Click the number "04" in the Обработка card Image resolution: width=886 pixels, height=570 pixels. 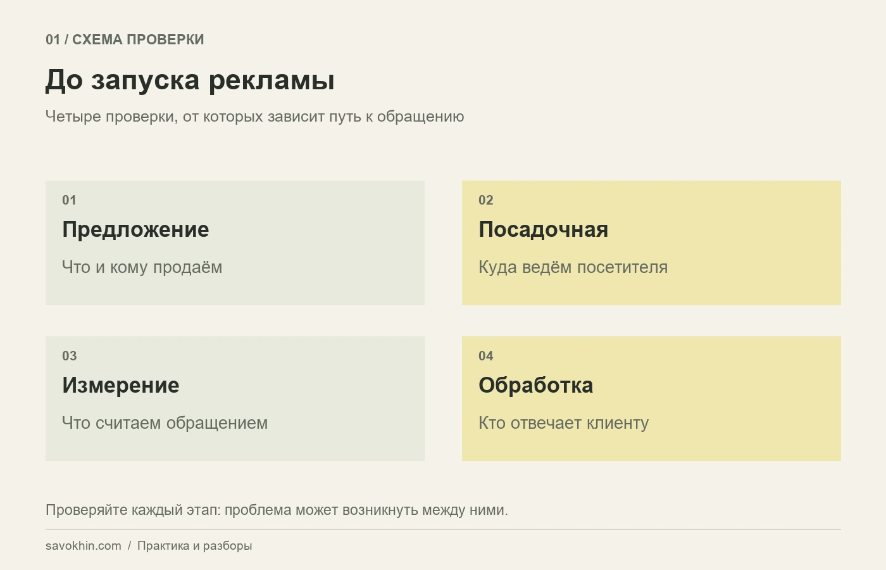[x=485, y=356]
